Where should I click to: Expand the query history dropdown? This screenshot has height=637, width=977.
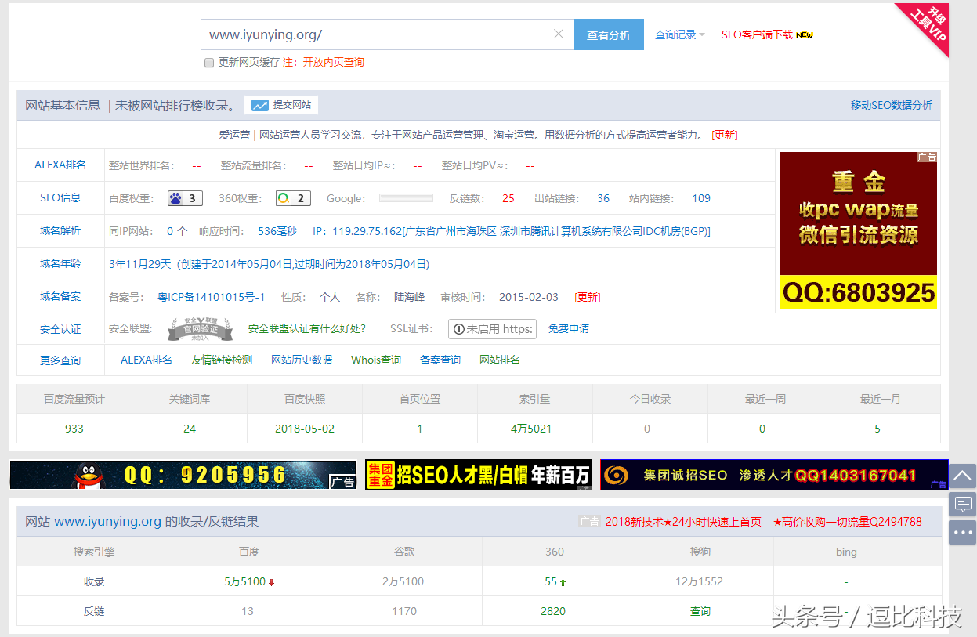coord(680,34)
